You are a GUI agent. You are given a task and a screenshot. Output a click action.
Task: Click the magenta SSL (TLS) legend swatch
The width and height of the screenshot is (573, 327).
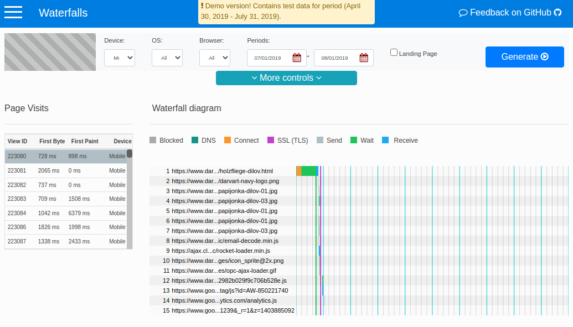(270, 140)
